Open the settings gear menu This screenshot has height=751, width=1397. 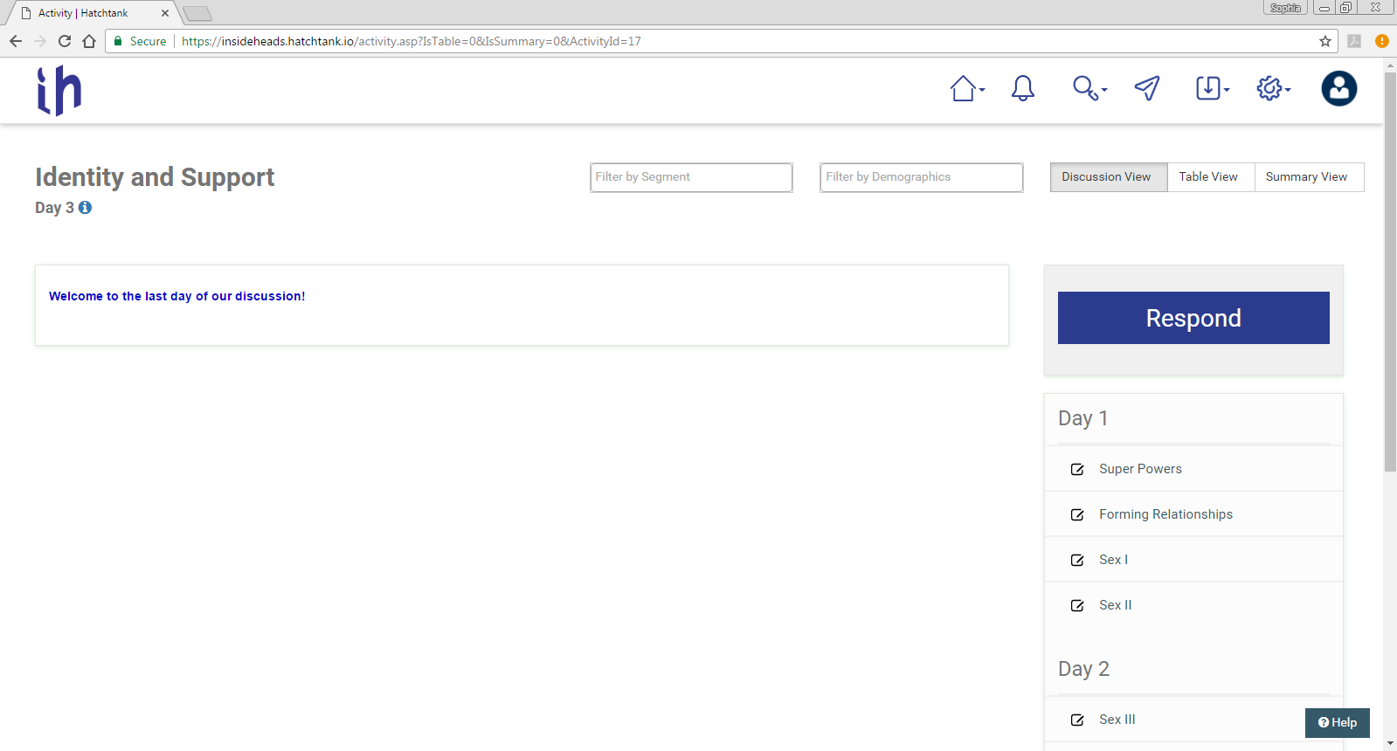pyautogui.click(x=1273, y=88)
